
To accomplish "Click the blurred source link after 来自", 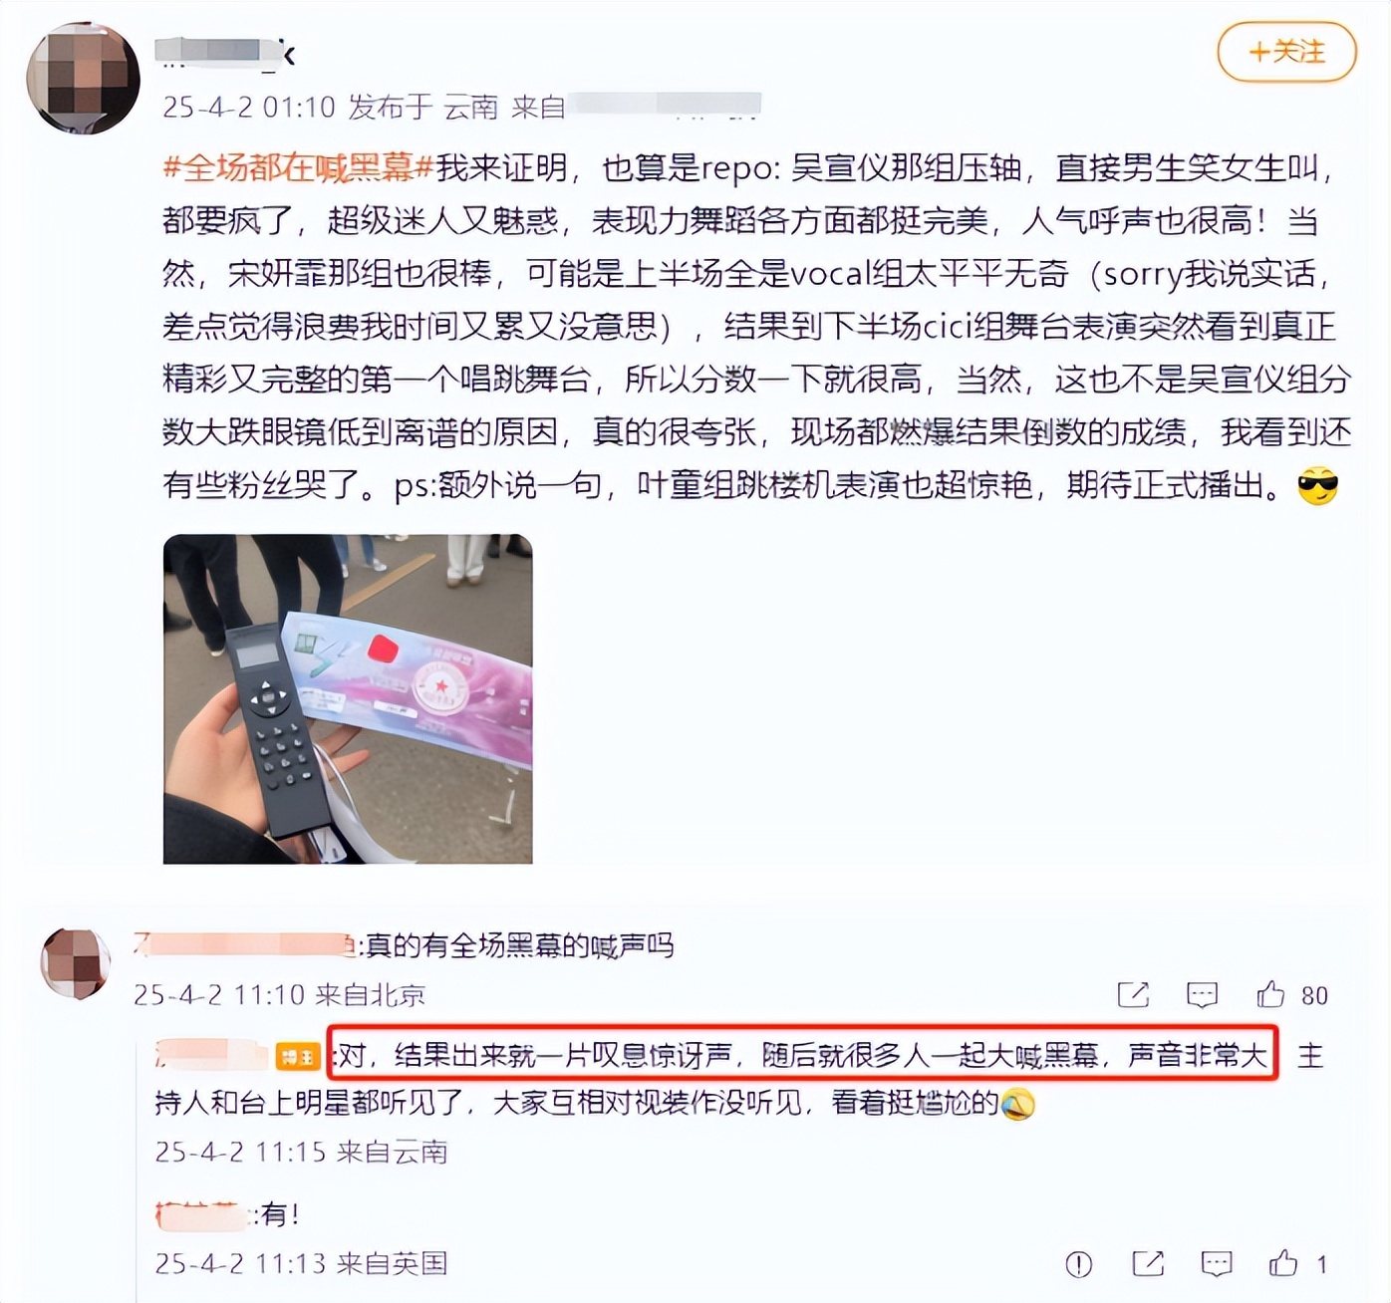I will [x=665, y=106].
